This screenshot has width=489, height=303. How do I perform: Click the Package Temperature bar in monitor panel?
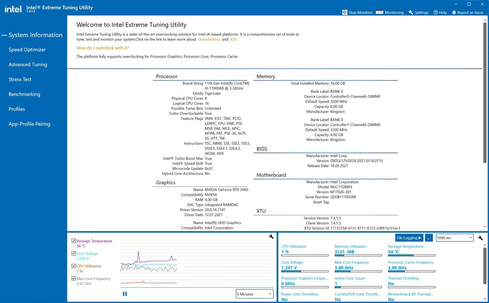point(411,255)
